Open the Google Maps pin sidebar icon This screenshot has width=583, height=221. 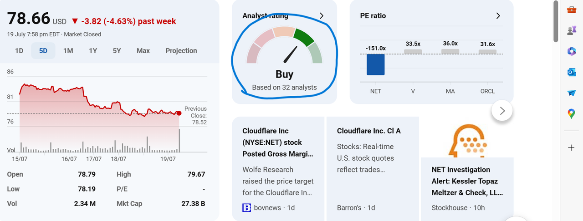pos(572,114)
